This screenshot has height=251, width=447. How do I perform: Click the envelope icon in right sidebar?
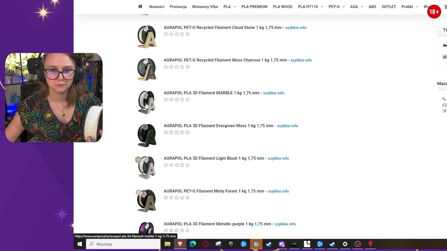pos(444,105)
